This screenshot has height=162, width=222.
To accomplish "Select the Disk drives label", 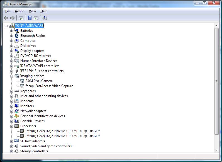I will click(x=28, y=46).
